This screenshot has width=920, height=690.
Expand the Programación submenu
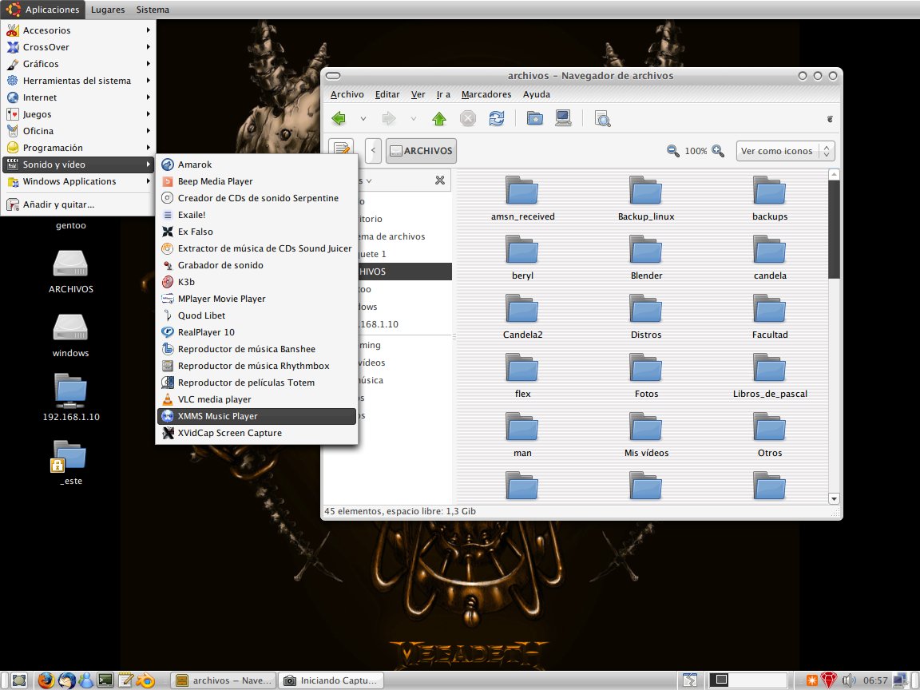(x=78, y=148)
